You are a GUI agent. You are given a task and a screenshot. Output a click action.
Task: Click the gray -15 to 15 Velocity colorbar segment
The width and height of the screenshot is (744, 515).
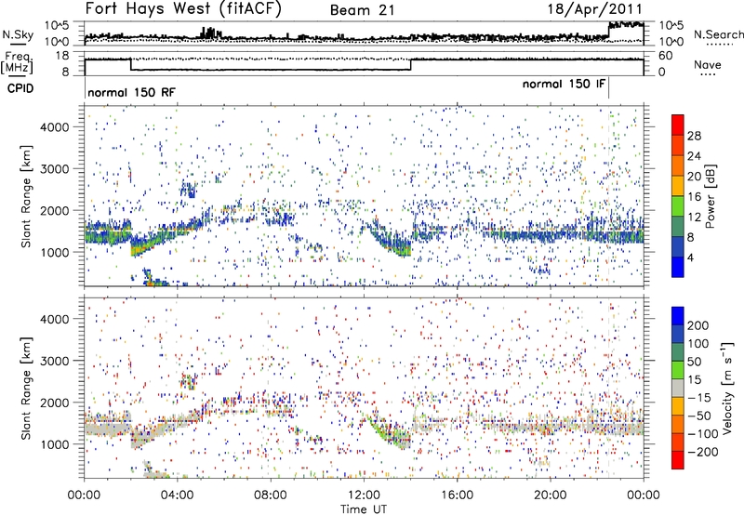[x=678, y=388]
